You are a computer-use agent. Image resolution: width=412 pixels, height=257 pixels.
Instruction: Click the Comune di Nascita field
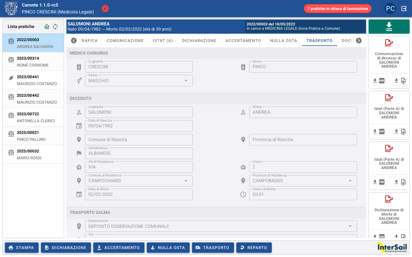coord(139,140)
